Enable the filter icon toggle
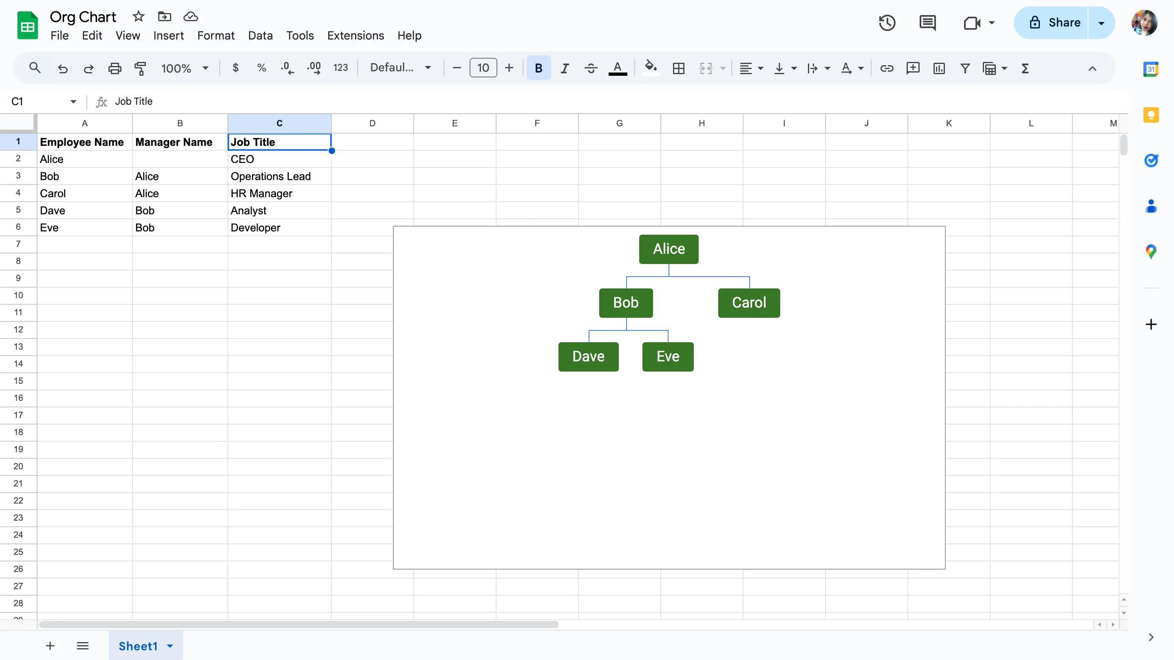The width and height of the screenshot is (1174, 660). [965, 68]
